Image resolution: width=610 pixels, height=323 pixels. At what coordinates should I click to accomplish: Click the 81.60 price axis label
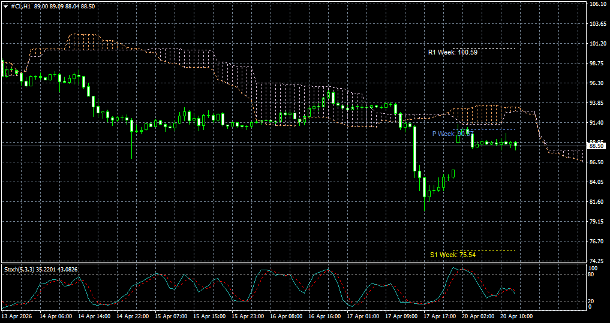597,202
